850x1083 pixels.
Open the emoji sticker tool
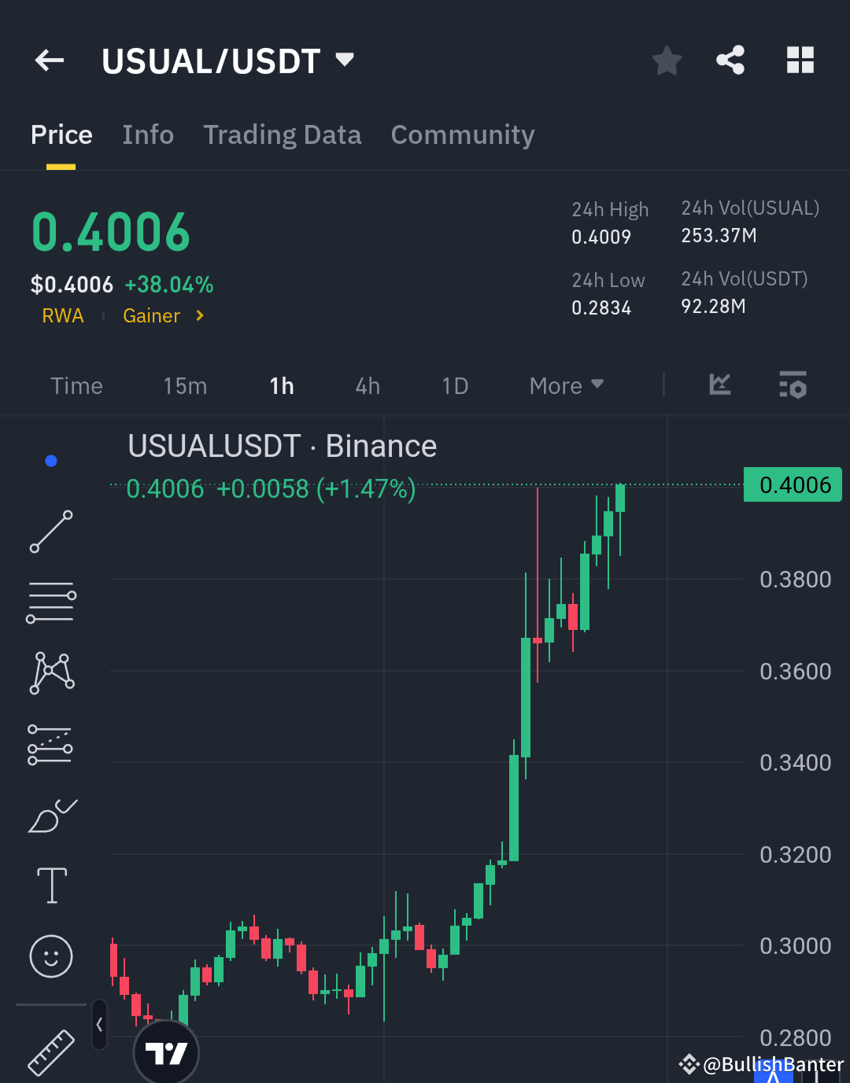click(x=50, y=957)
